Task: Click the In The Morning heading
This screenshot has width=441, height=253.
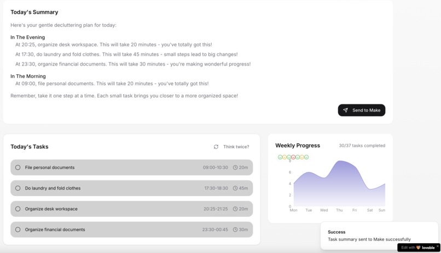Action: pos(28,76)
